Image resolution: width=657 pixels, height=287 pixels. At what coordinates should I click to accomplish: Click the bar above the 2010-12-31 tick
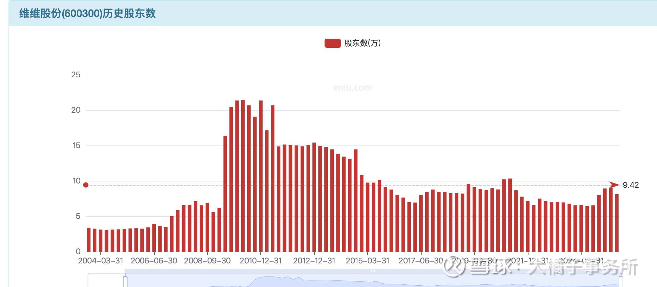coord(261,176)
